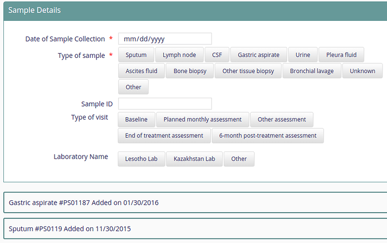
Task: Select Ascites fluid option
Action: [141, 71]
